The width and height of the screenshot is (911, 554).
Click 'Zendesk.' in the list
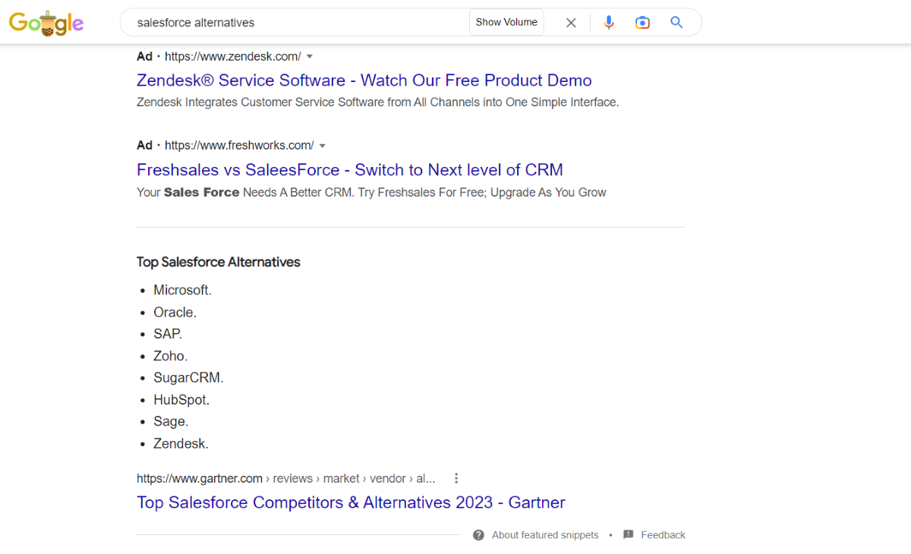click(181, 443)
